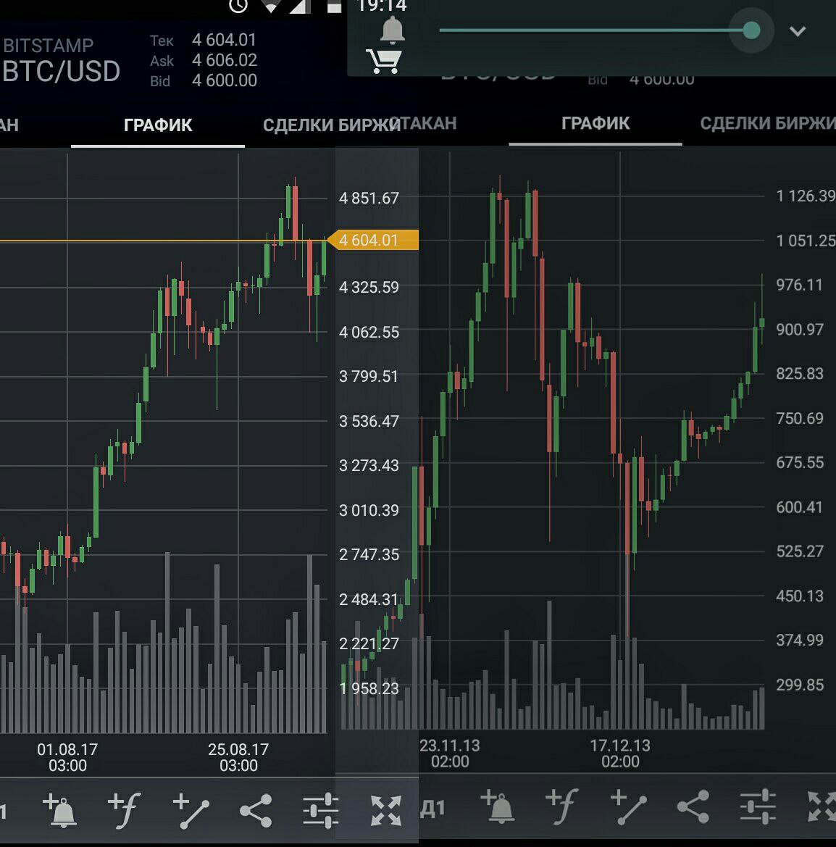
Task: Open chart settings sliders in left toolbar
Action: point(320,810)
